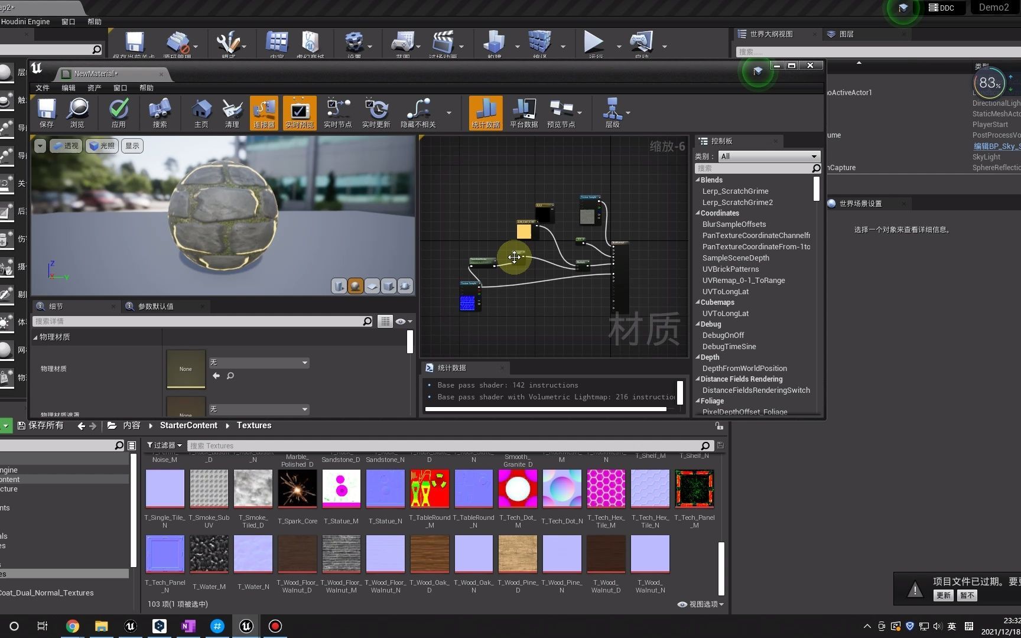
Task: Open 统计数据 via its toolbar icon
Action: click(485, 112)
